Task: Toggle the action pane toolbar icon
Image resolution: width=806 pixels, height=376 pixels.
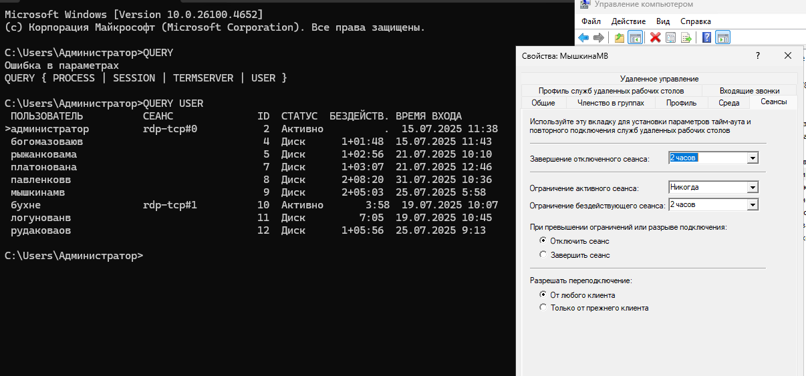Action: pyautogui.click(x=722, y=37)
